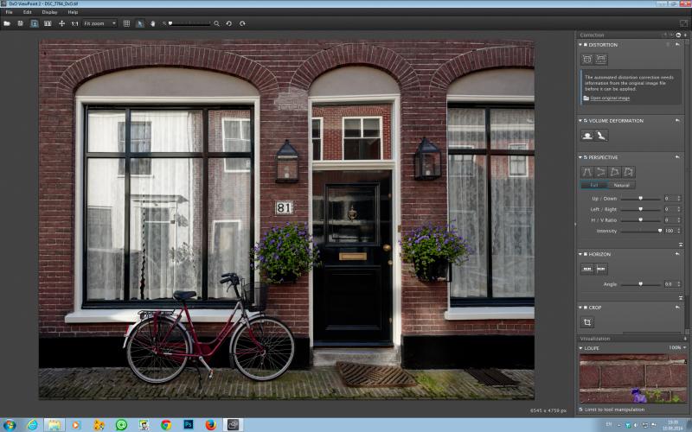
Task: Click the Loupe preview thumbnail
Action: pyautogui.click(x=633, y=378)
